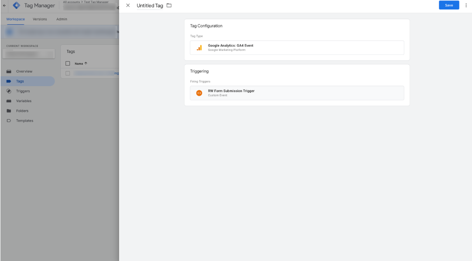Click the Google Analytics GA4 Event icon
472x261 pixels.
coord(199,48)
